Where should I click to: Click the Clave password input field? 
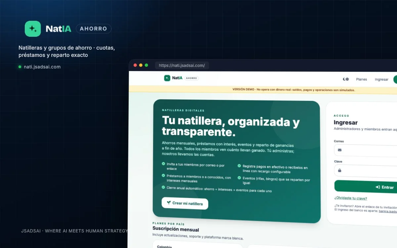coord(366,171)
